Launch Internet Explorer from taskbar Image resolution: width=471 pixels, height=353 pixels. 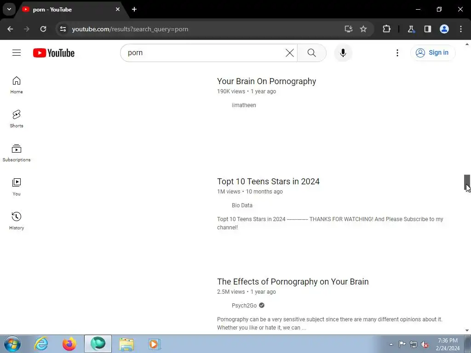tap(41, 344)
